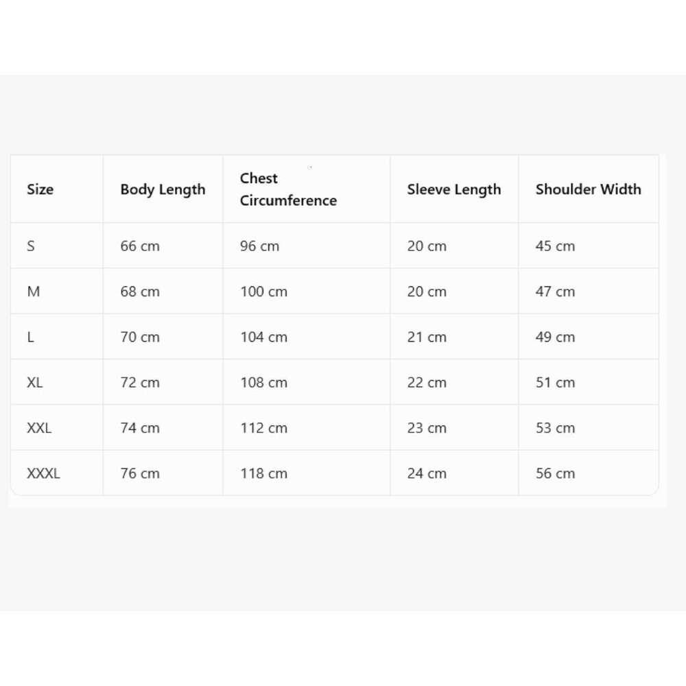This screenshot has width=686, height=686.
Task: Select the XXL size row label
Action: 39,428
